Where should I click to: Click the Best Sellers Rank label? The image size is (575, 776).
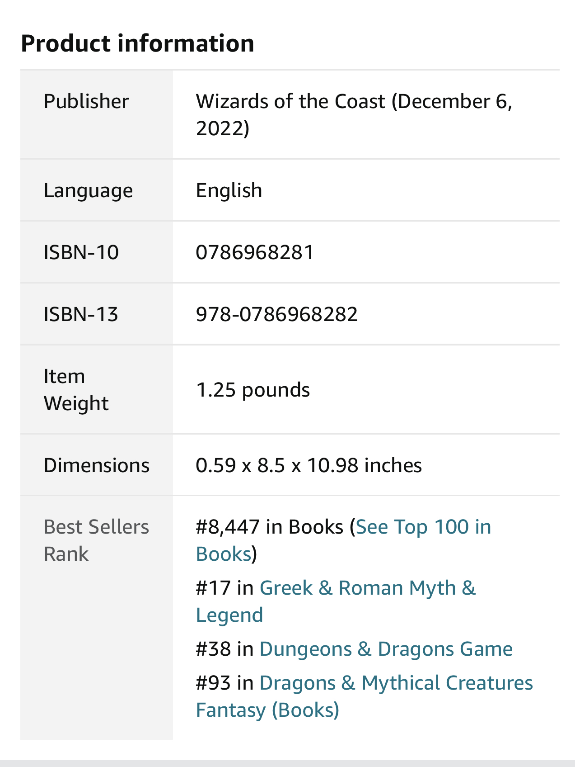click(96, 540)
